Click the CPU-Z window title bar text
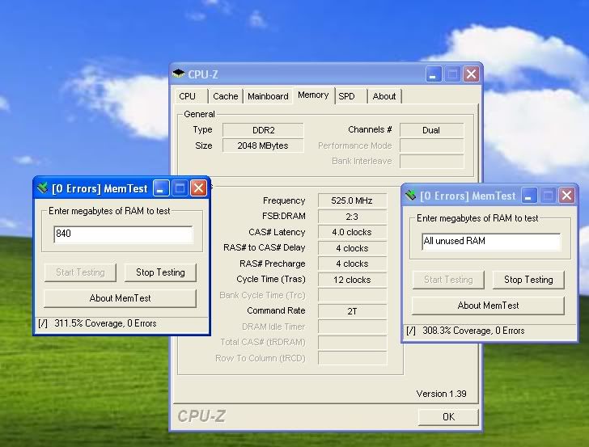The height and width of the screenshot is (447, 589). pos(203,74)
